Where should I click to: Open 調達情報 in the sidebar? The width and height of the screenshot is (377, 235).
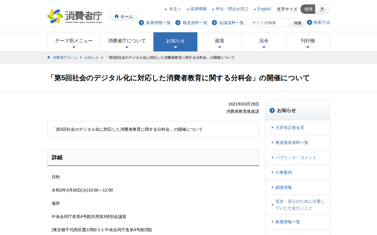[x=284, y=188]
